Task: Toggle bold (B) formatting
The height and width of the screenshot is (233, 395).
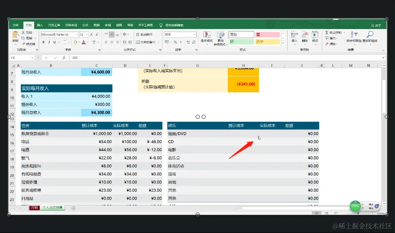Action: point(43,42)
